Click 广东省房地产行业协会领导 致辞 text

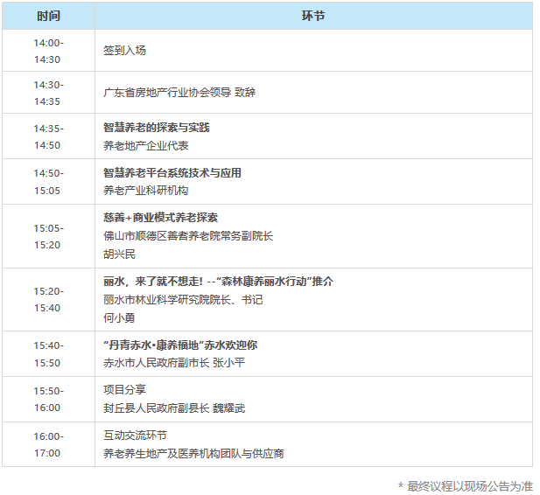(x=179, y=93)
